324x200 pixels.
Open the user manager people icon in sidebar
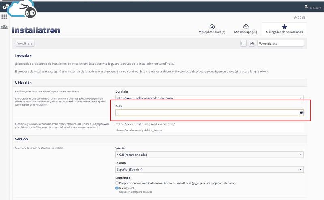[x=4, y=27]
